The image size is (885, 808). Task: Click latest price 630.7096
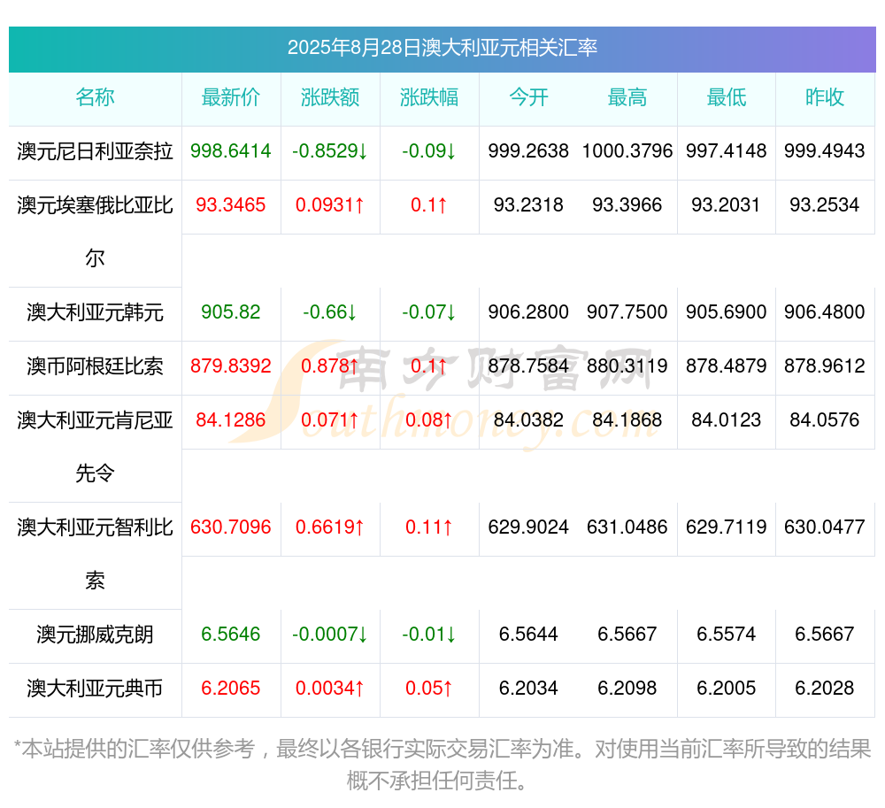click(230, 527)
